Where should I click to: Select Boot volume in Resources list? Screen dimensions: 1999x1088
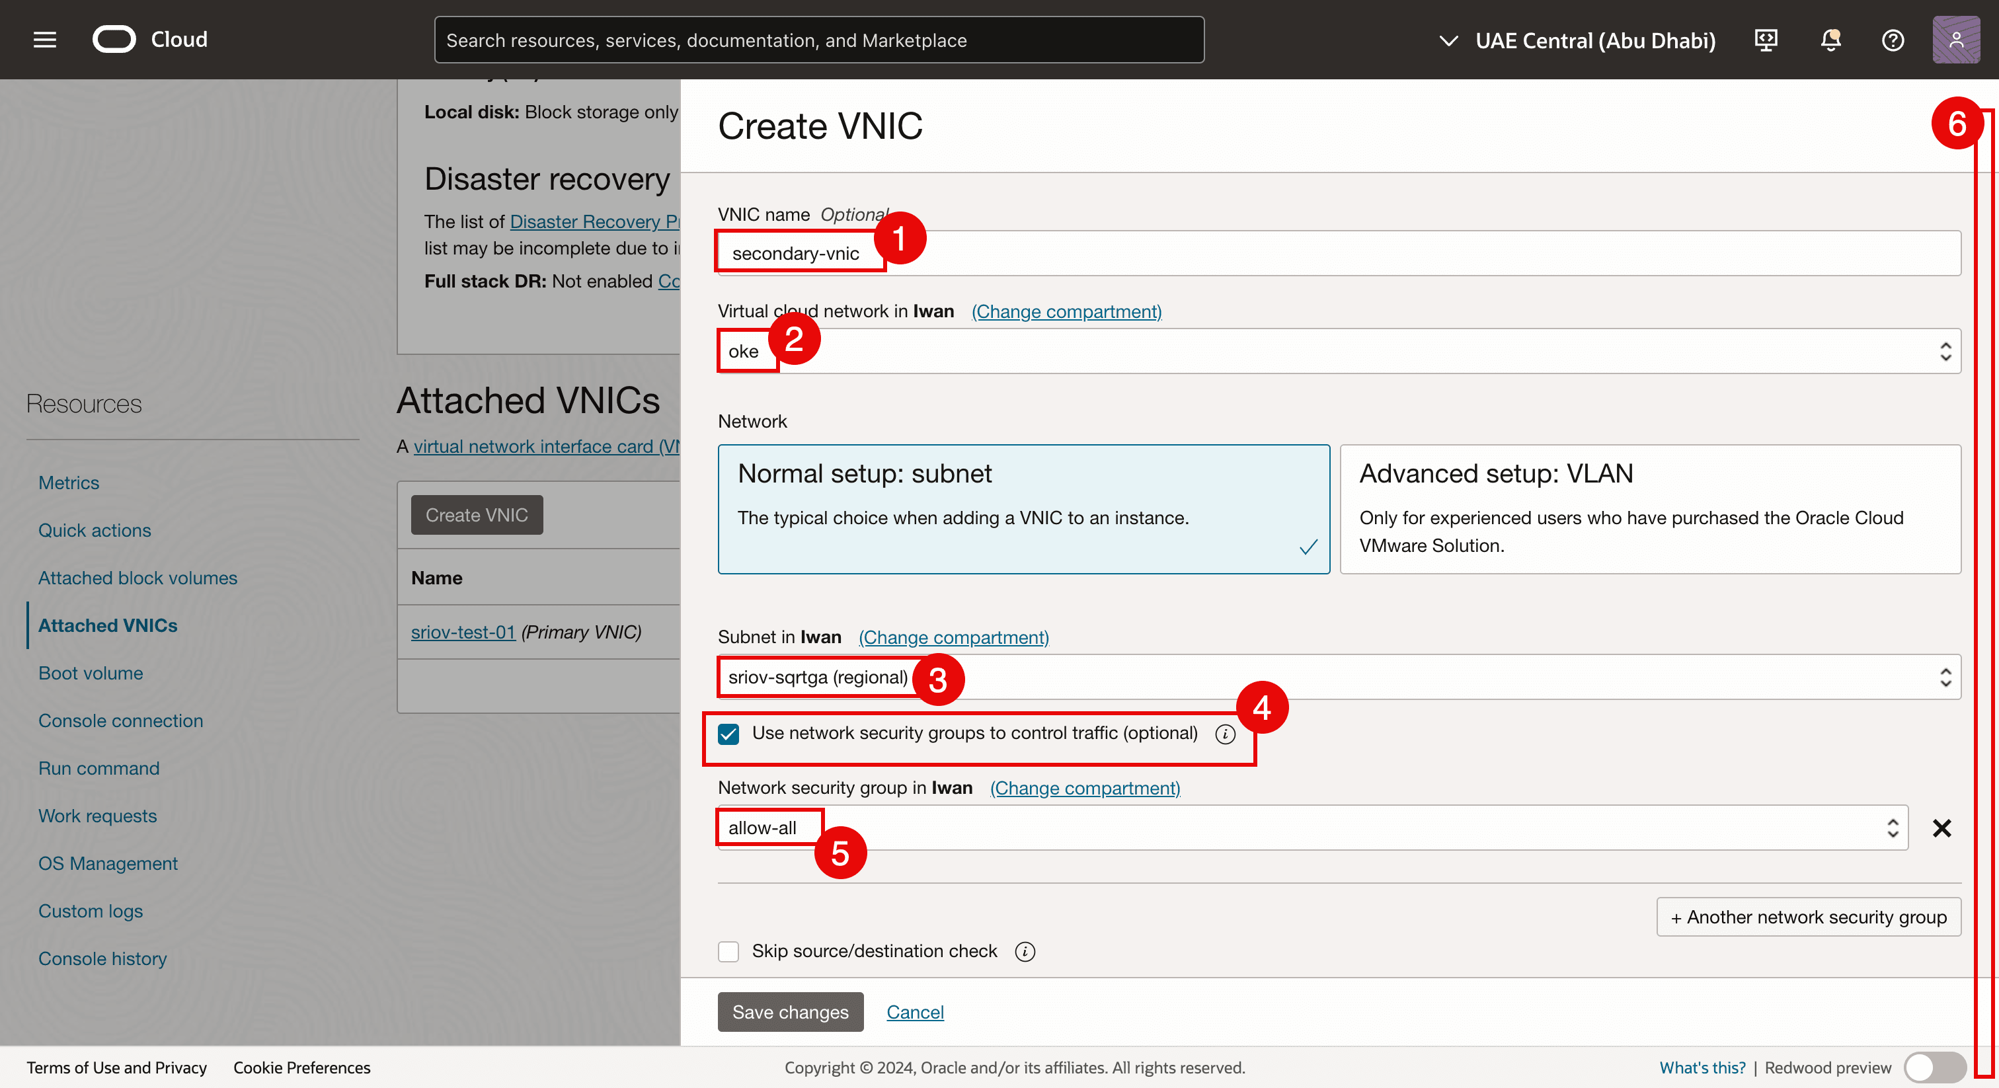pos(91,673)
